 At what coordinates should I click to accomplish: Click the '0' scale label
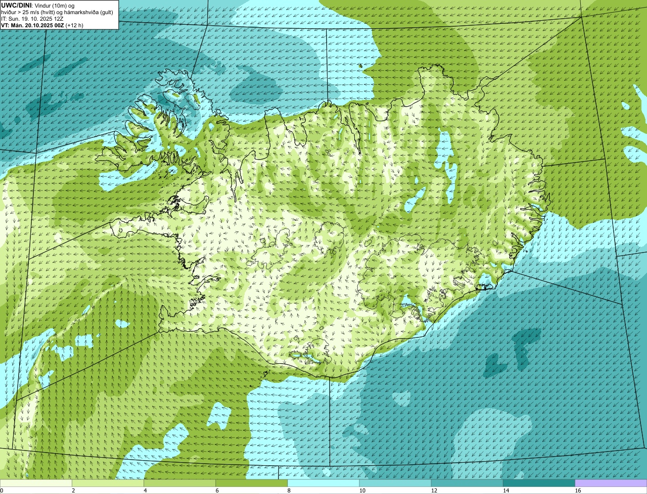[x=2, y=490]
